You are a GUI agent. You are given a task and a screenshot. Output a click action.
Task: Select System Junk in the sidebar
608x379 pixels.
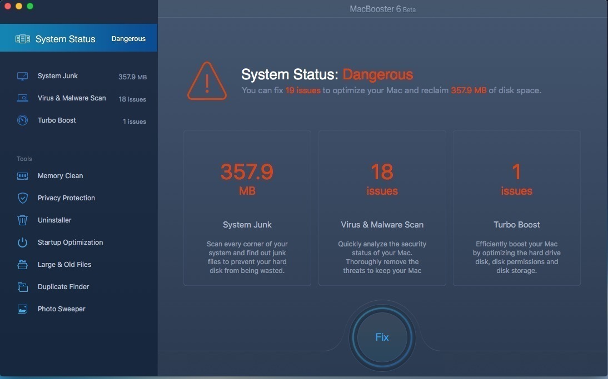click(79, 76)
